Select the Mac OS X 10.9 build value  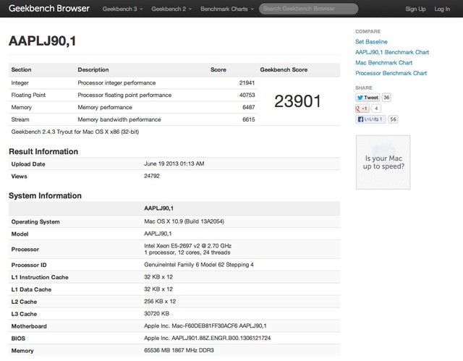click(184, 221)
